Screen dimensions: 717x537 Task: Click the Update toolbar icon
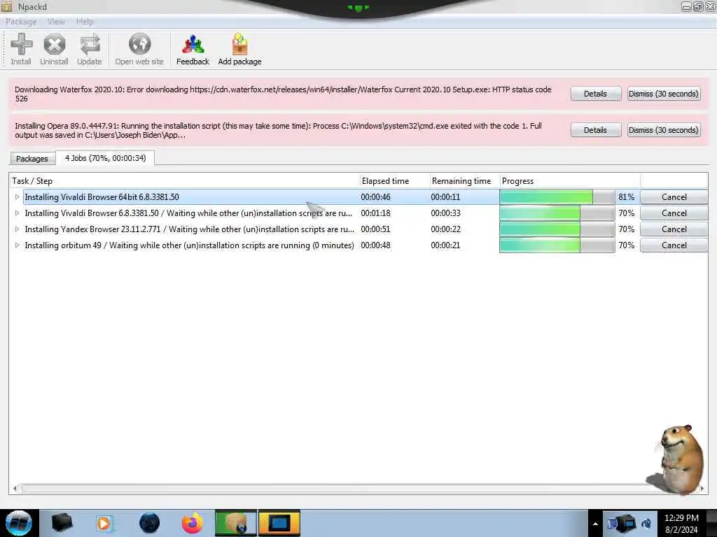89,50
